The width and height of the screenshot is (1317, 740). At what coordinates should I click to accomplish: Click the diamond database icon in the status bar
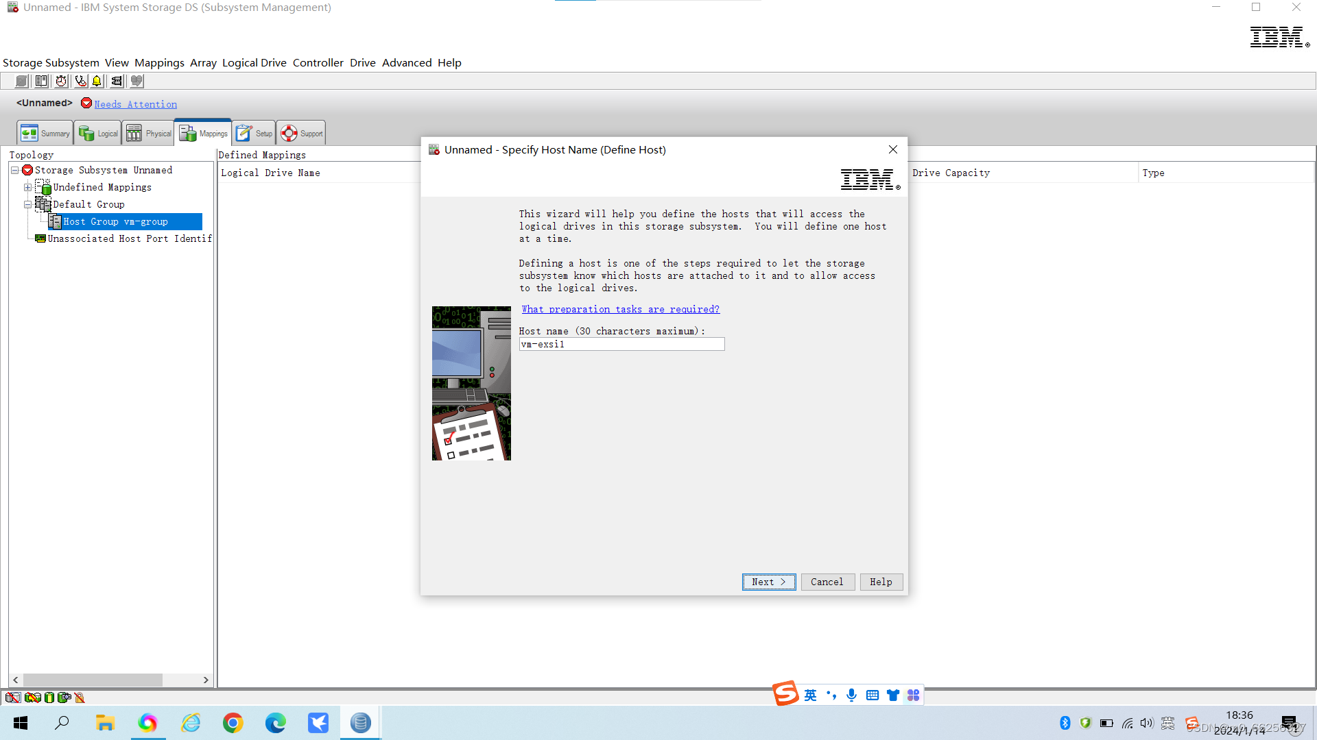pos(64,698)
